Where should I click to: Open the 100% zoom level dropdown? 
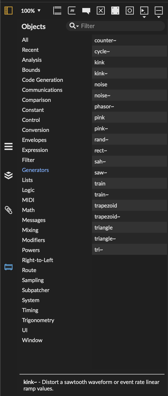(31, 11)
